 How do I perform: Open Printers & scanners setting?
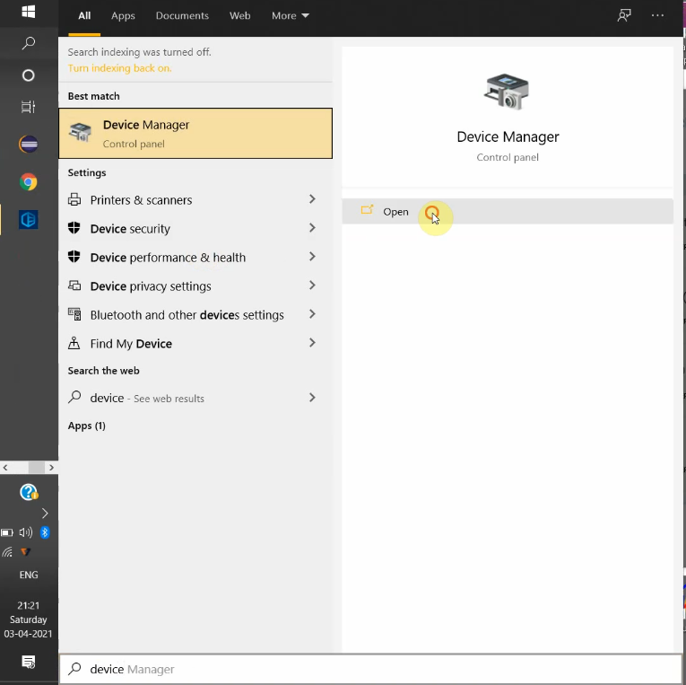pyautogui.click(x=195, y=199)
